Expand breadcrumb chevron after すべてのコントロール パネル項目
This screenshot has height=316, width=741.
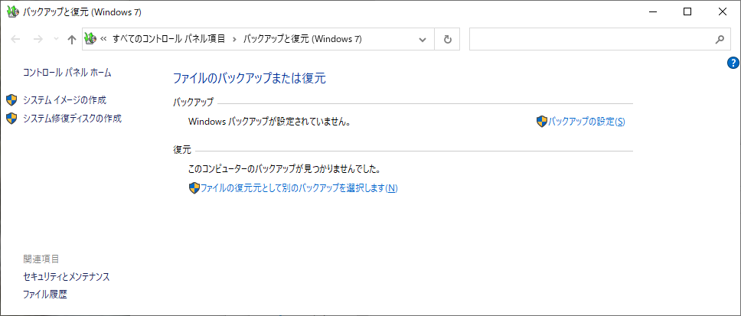point(234,40)
